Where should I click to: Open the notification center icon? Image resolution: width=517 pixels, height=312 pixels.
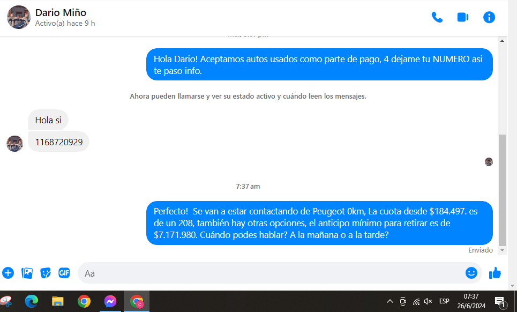(x=500, y=301)
